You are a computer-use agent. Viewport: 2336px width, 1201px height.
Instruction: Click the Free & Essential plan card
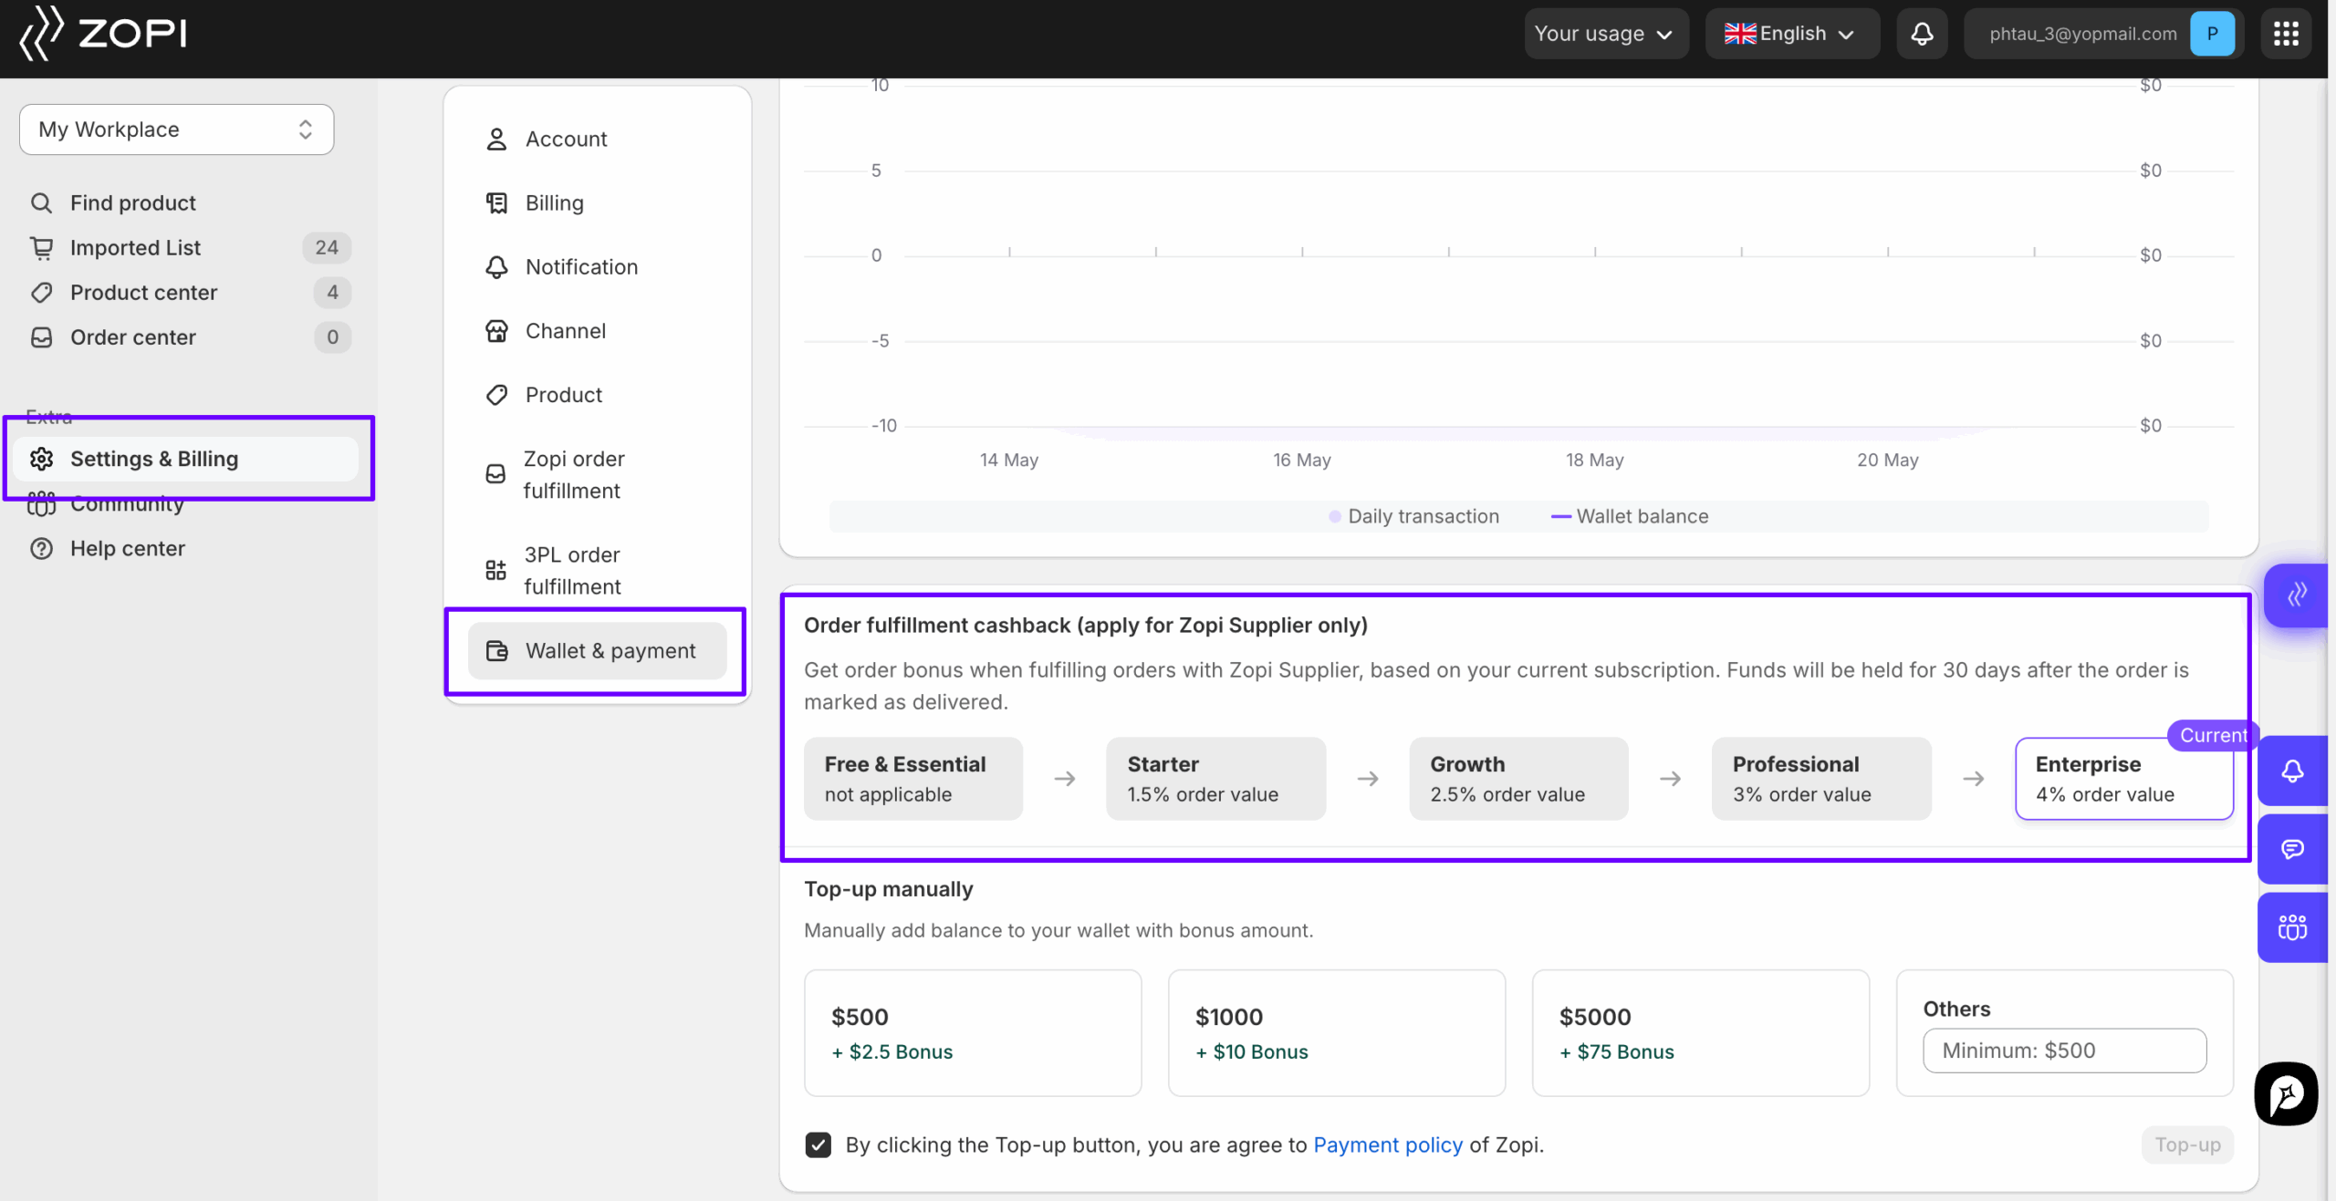point(913,779)
